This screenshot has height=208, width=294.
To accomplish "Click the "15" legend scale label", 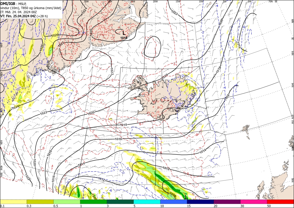I will point(189,206).
